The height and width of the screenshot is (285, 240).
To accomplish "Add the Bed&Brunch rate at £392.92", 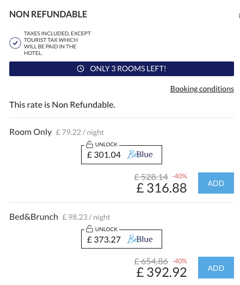I will coord(216,268).
